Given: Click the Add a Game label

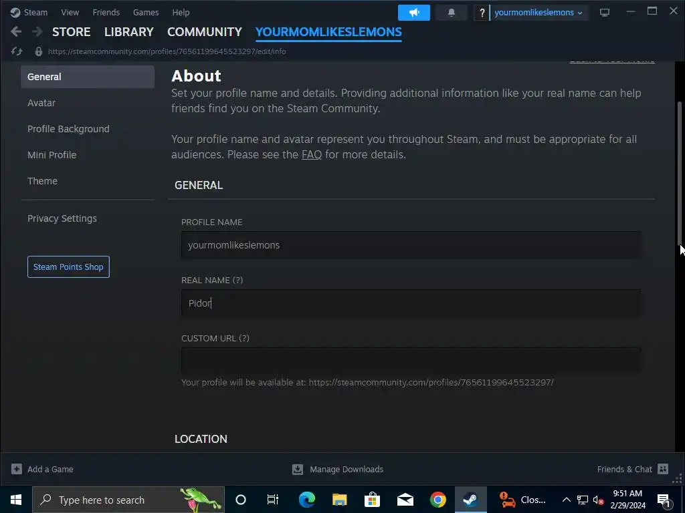Looking at the screenshot, I should (50, 470).
